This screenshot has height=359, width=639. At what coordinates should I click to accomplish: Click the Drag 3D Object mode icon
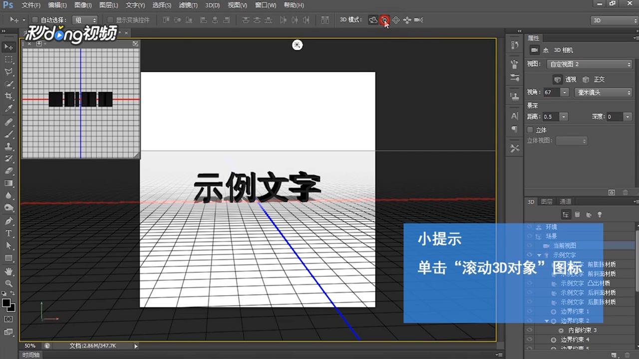coord(396,20)
